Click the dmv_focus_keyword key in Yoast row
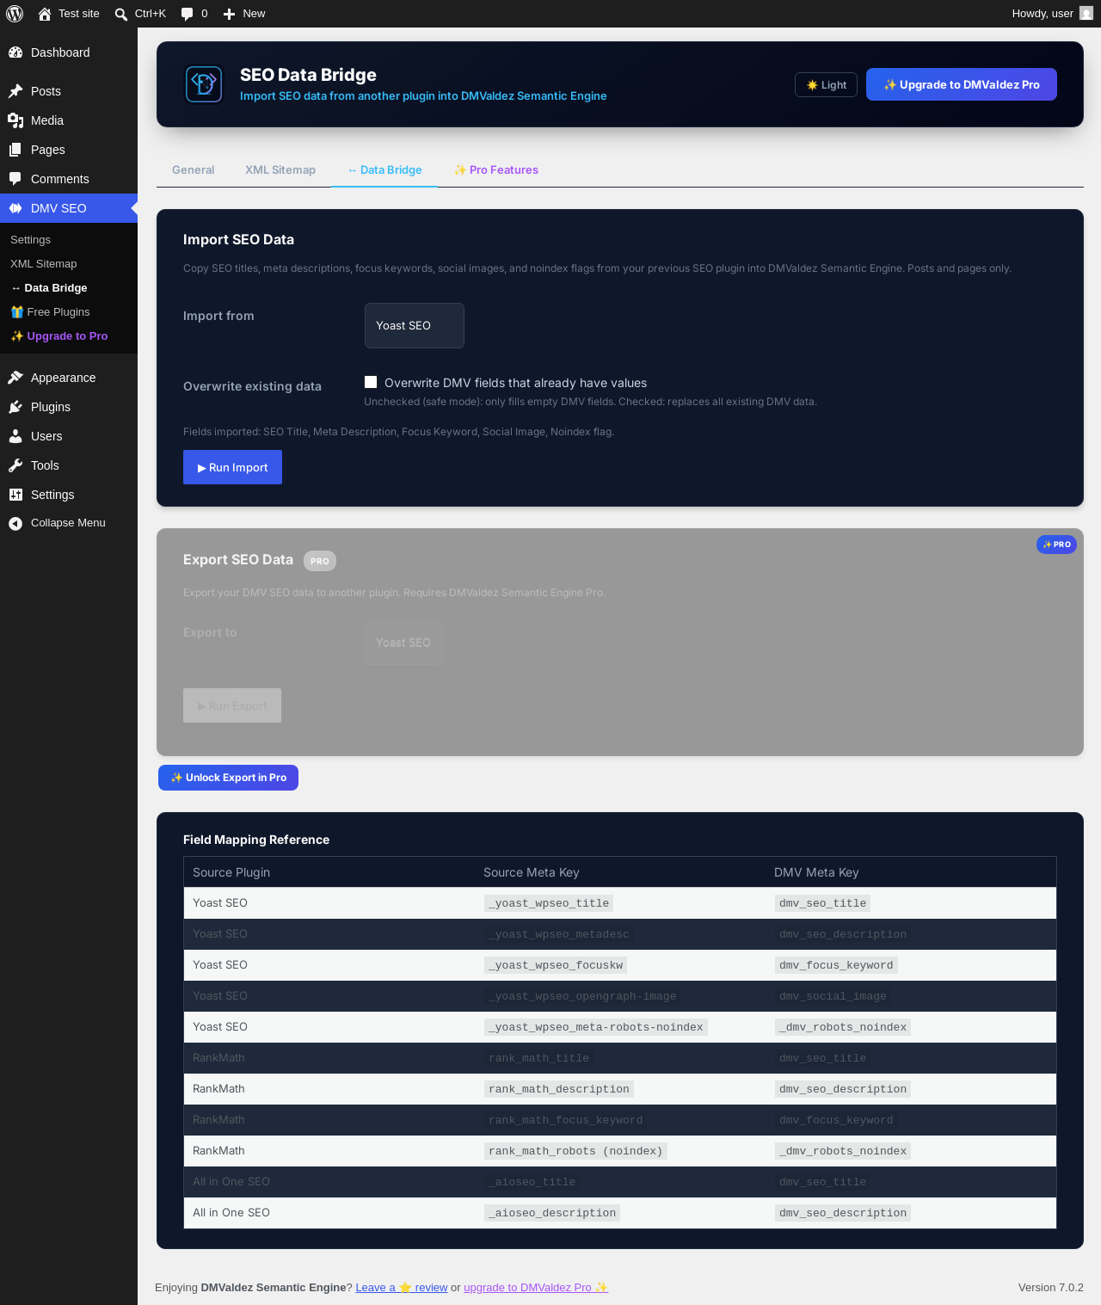The image size is (1101, 1305). tap(836, 965)
